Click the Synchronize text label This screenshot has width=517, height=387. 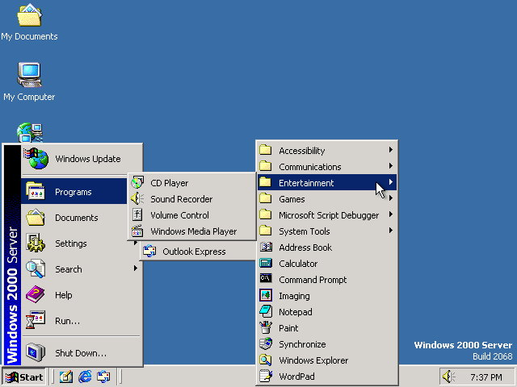(302, 344)
